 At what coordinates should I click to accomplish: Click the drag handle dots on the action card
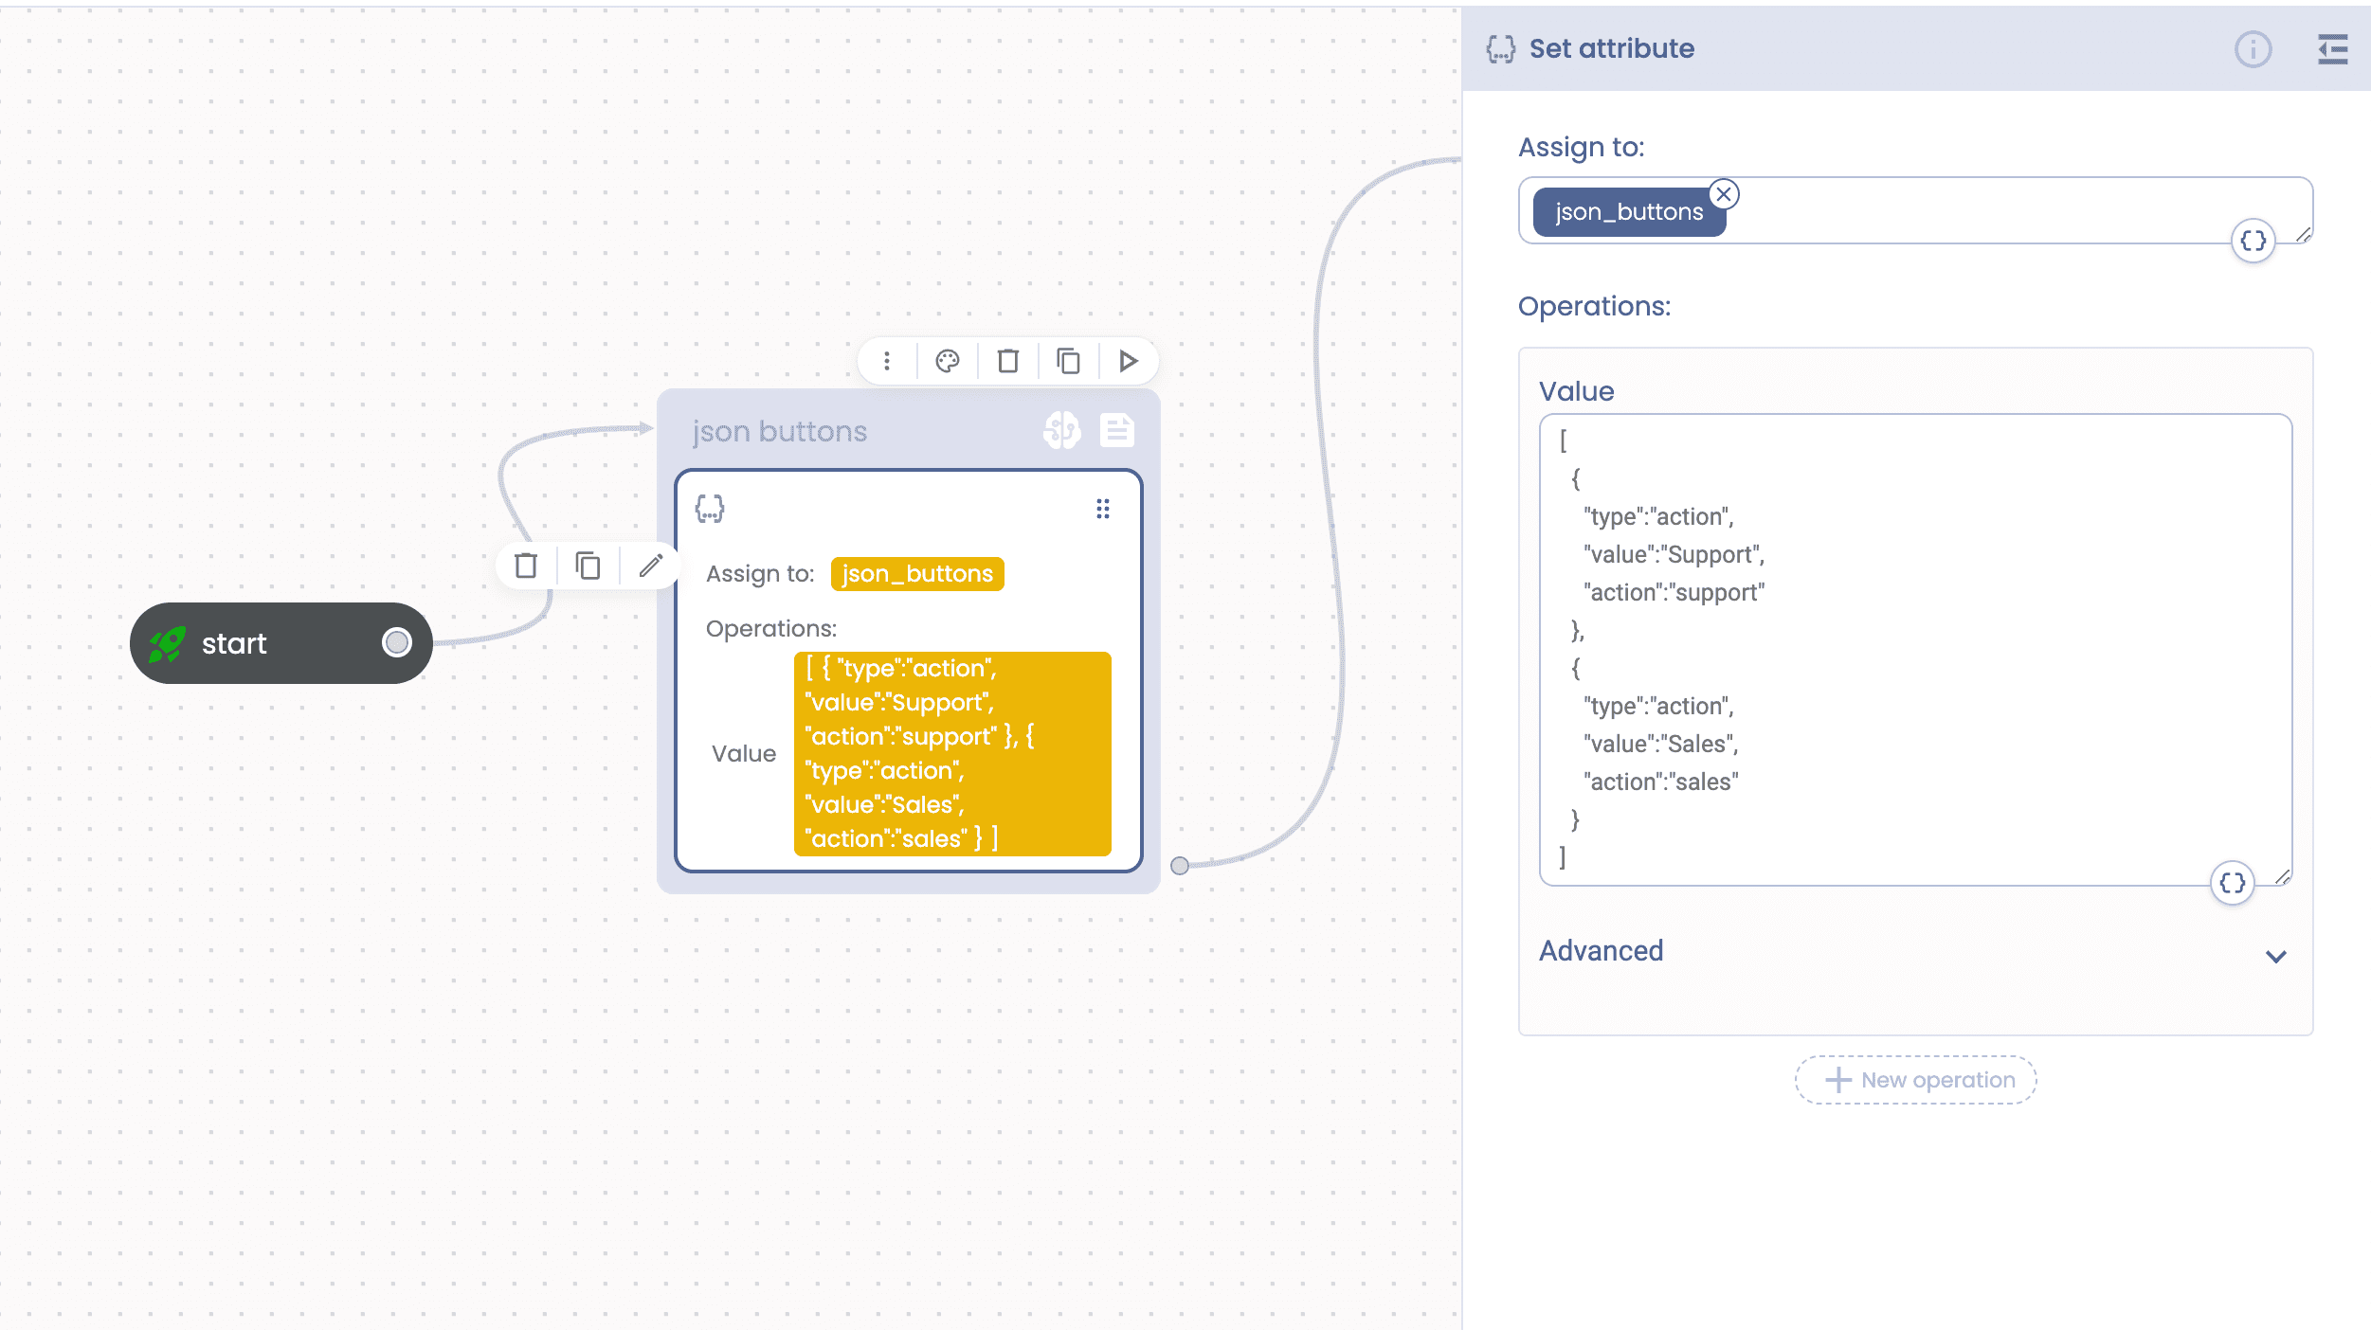tap(1103, 510)
